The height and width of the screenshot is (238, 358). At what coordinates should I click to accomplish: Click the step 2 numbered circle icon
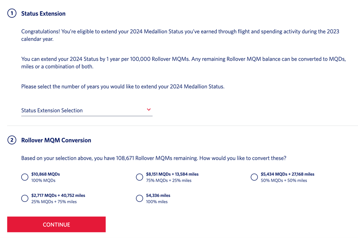point(12,140)
